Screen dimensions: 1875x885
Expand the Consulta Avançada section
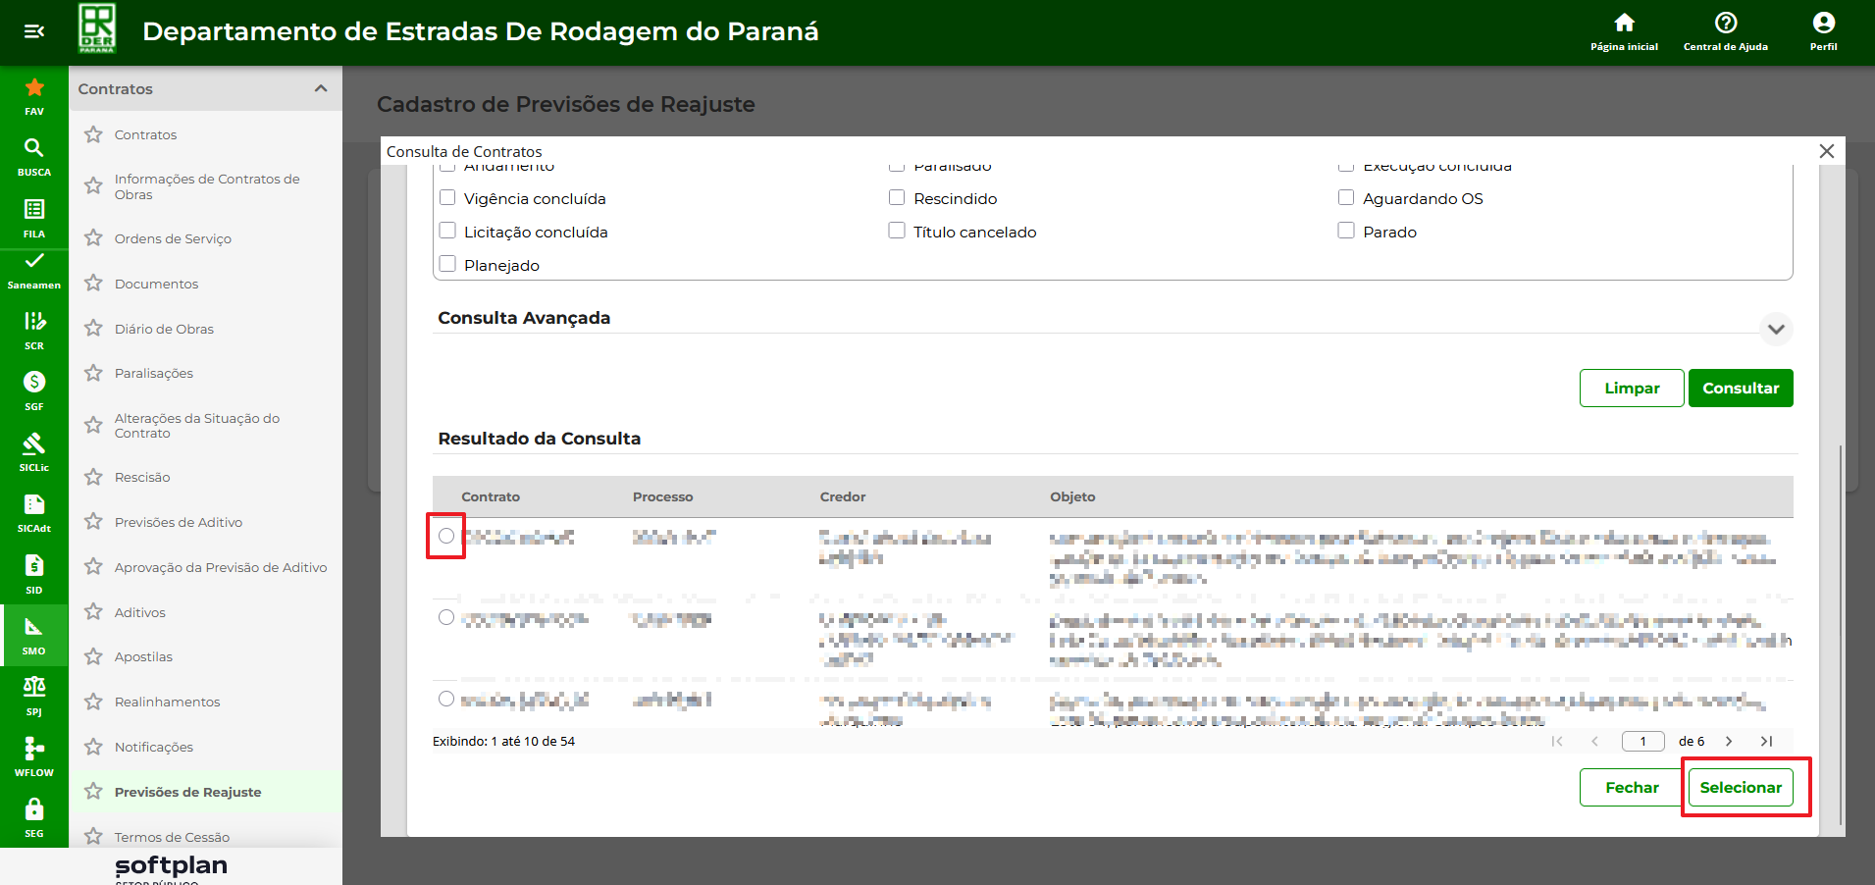(1775, 330)
